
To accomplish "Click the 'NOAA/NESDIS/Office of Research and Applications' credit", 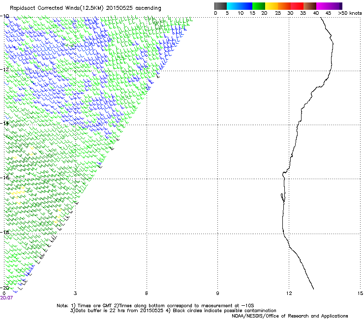I will 290,316.
